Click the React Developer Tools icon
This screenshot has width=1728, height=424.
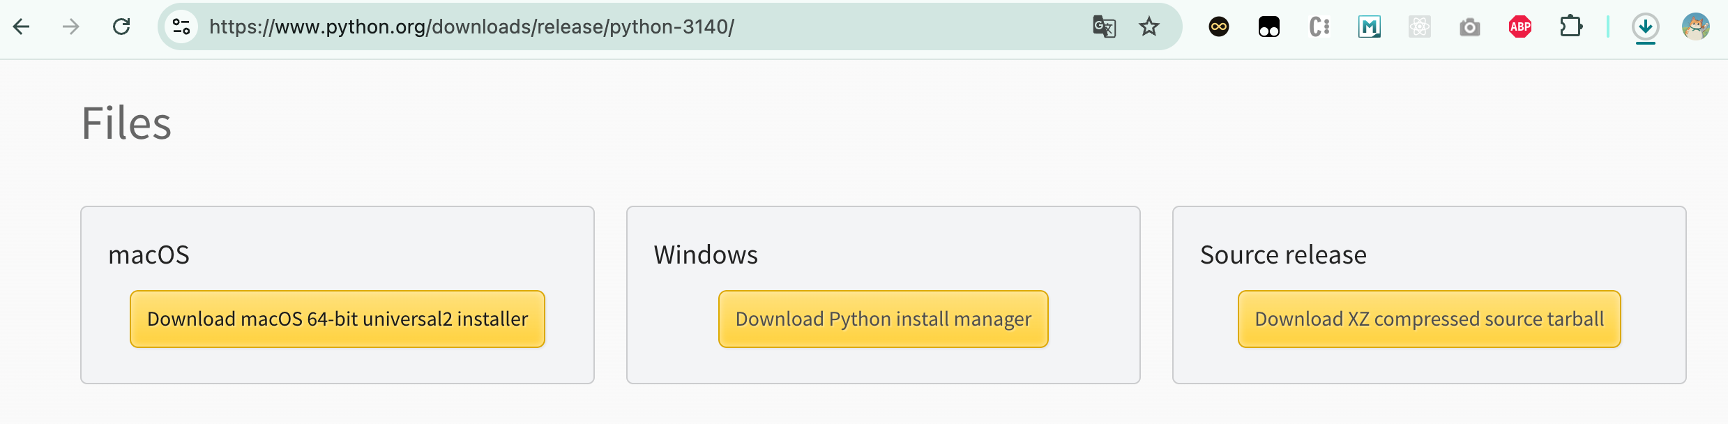(x=1419, y=27)
